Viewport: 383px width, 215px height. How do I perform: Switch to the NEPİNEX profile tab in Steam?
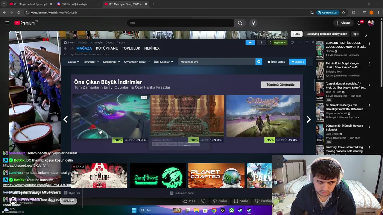[152, 48]
